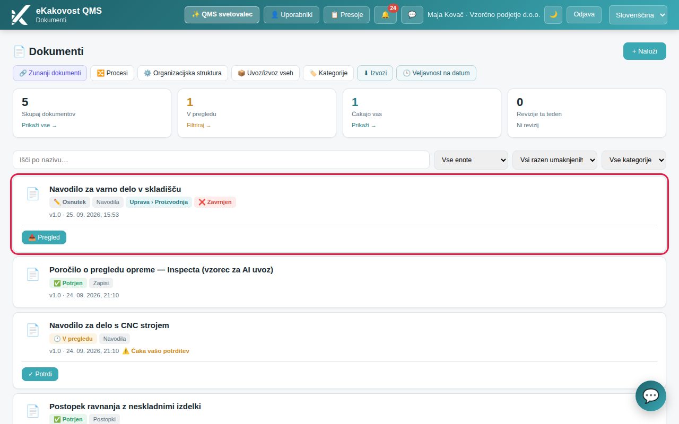Open the chat speech bubble in header
This screenshot has width=679, height=424.
[x=412, y=15]
